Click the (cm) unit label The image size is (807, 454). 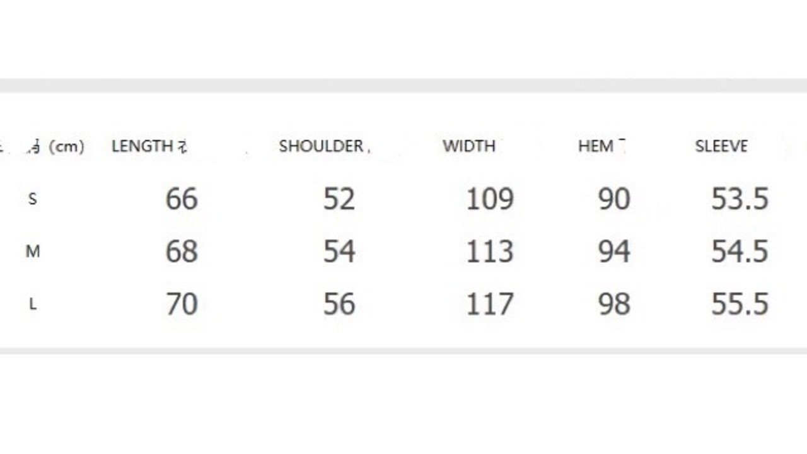click(66, 147)
